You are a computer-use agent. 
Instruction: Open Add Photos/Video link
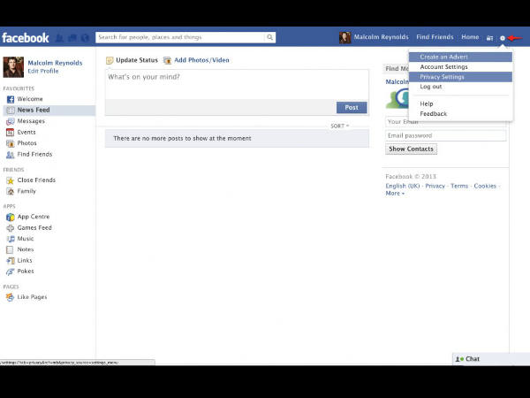201,60
